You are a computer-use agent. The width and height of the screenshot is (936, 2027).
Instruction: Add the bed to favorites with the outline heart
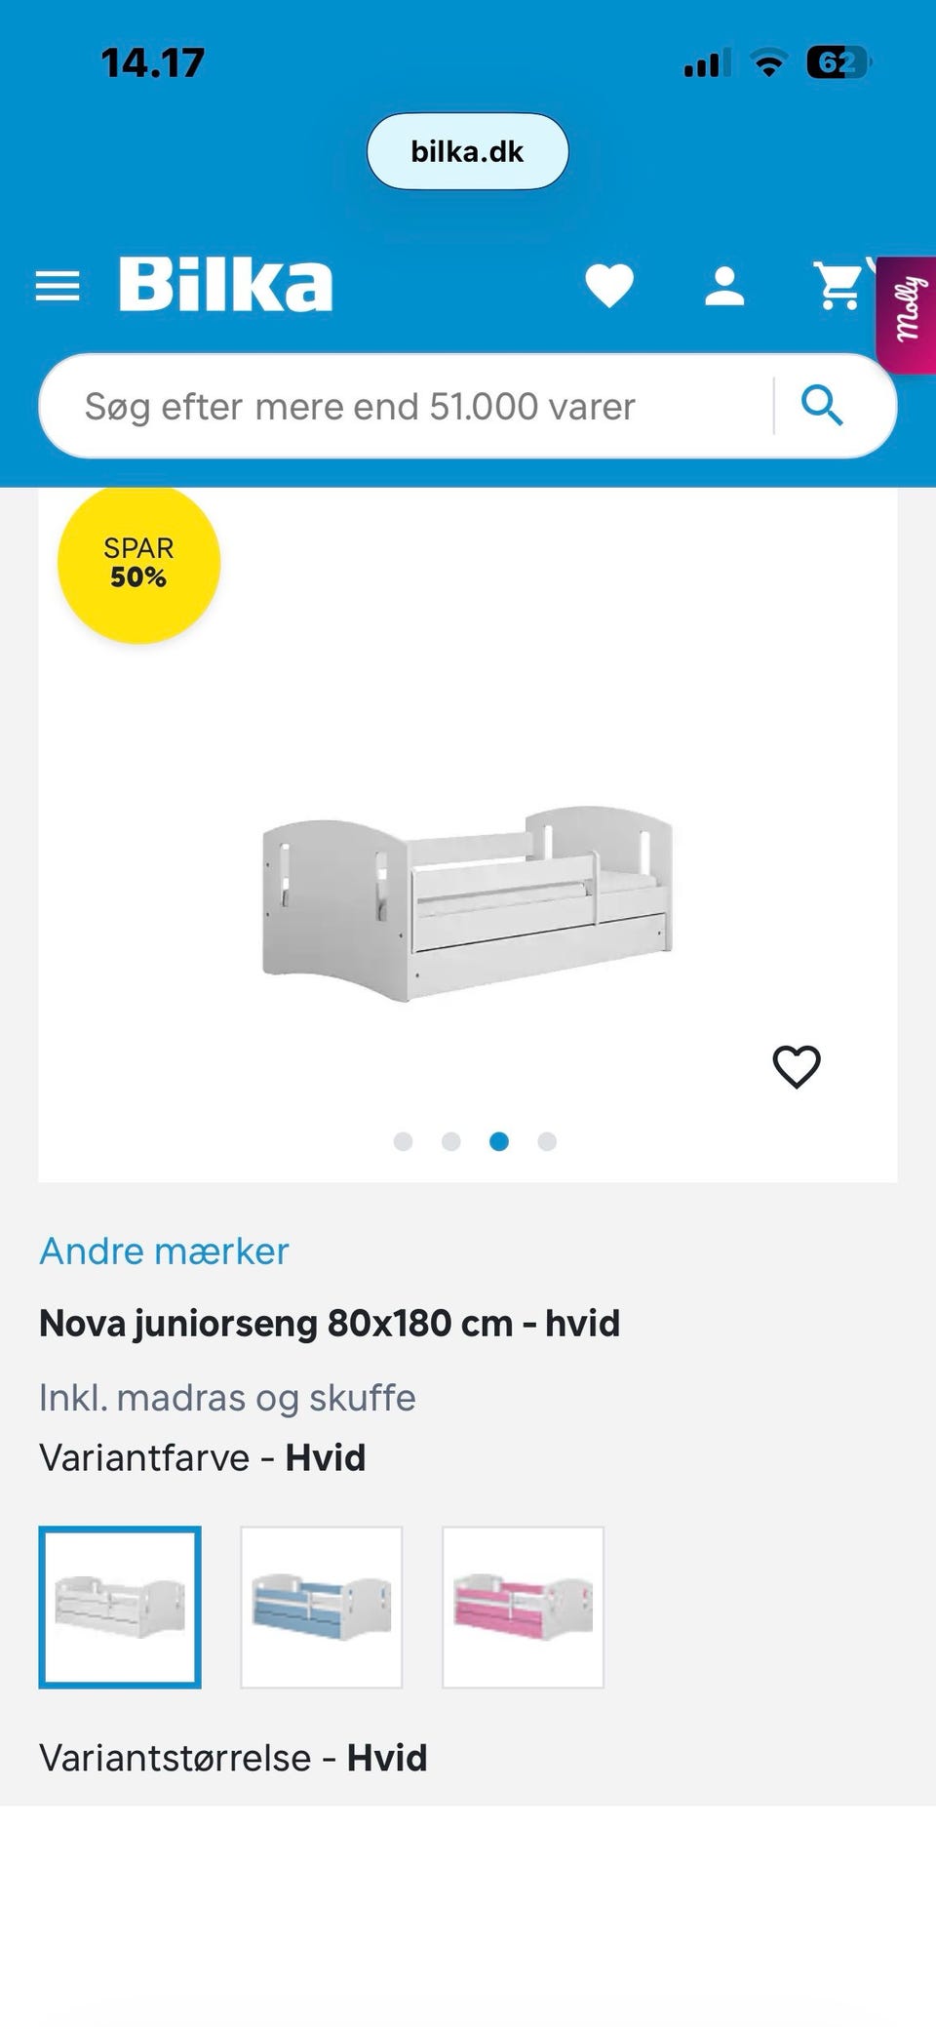797,1066
